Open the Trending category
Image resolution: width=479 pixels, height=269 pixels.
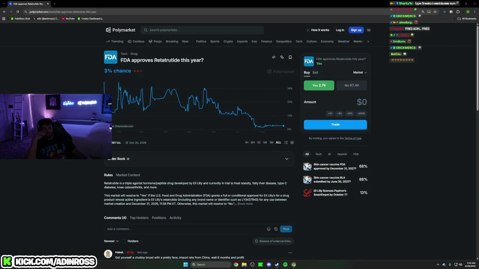[x=115, y=41]
